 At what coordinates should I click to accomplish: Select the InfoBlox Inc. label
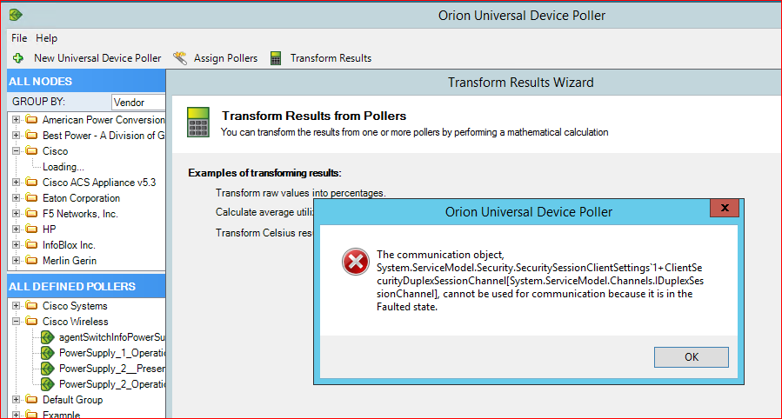(x=69, y=245)
